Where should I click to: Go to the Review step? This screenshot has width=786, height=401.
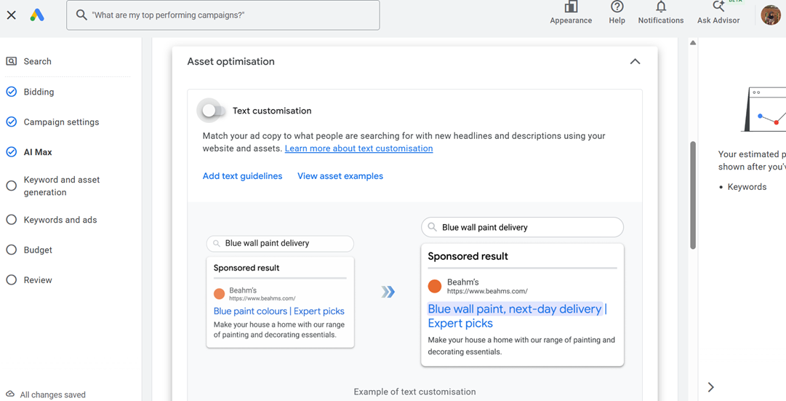click(38, 280)
